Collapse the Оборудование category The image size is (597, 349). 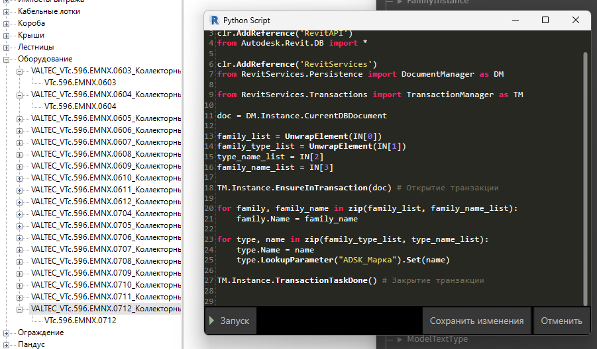click(6, 59)
